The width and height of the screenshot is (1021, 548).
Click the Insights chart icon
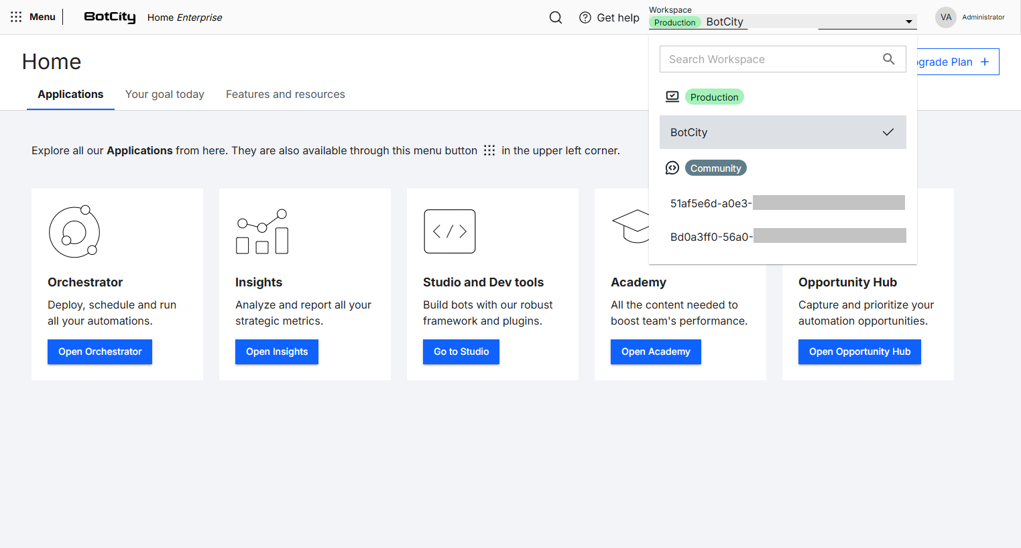(262, 231)
